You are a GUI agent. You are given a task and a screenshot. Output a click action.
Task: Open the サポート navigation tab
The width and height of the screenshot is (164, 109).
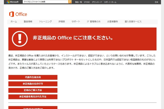pyautogui.click(x=76, y=21)
